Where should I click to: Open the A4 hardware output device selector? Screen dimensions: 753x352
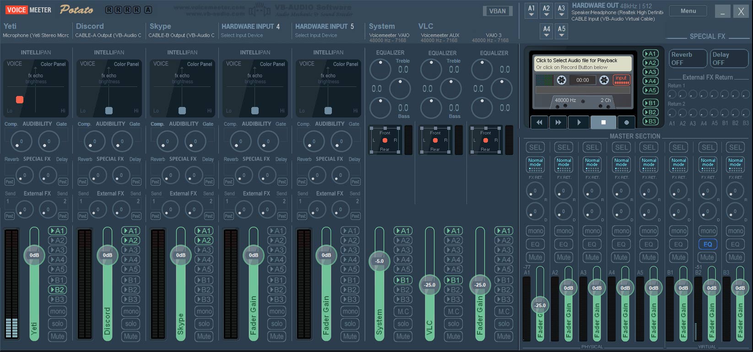point(546,32)
